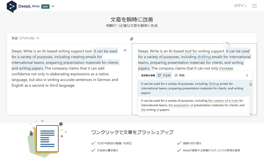Image resolution: width=264 pixels, height=166 pixels.
Task: Choose the suggestion with 'the creation of e-mails'
Action: click(193, 105)
